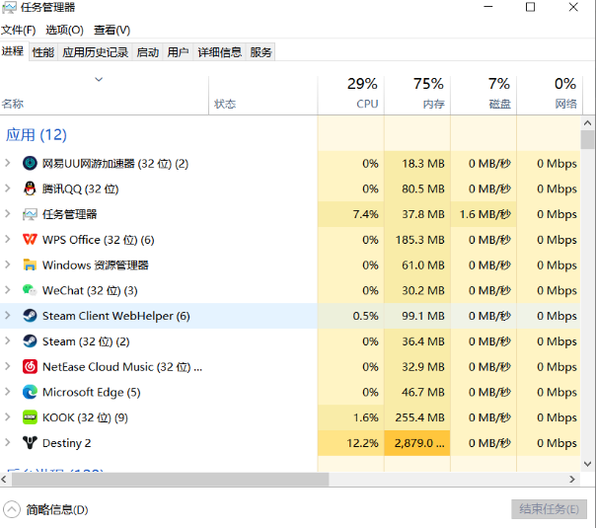Click the KOOK app icon

(30, 417)
